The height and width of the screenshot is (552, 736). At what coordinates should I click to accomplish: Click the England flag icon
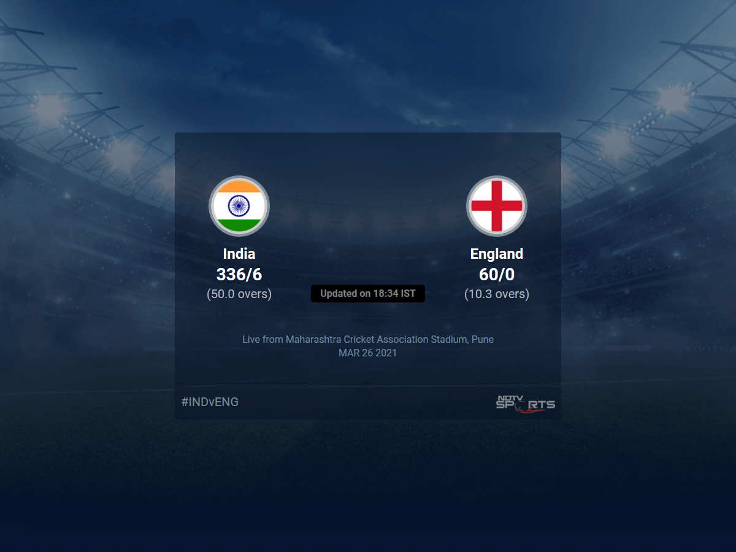[x=497, y=206]
